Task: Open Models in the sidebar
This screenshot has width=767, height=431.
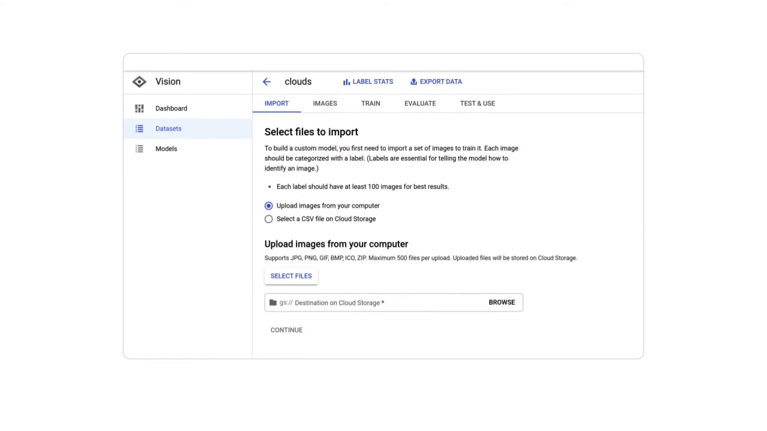Action: click(x=166, y=149)
